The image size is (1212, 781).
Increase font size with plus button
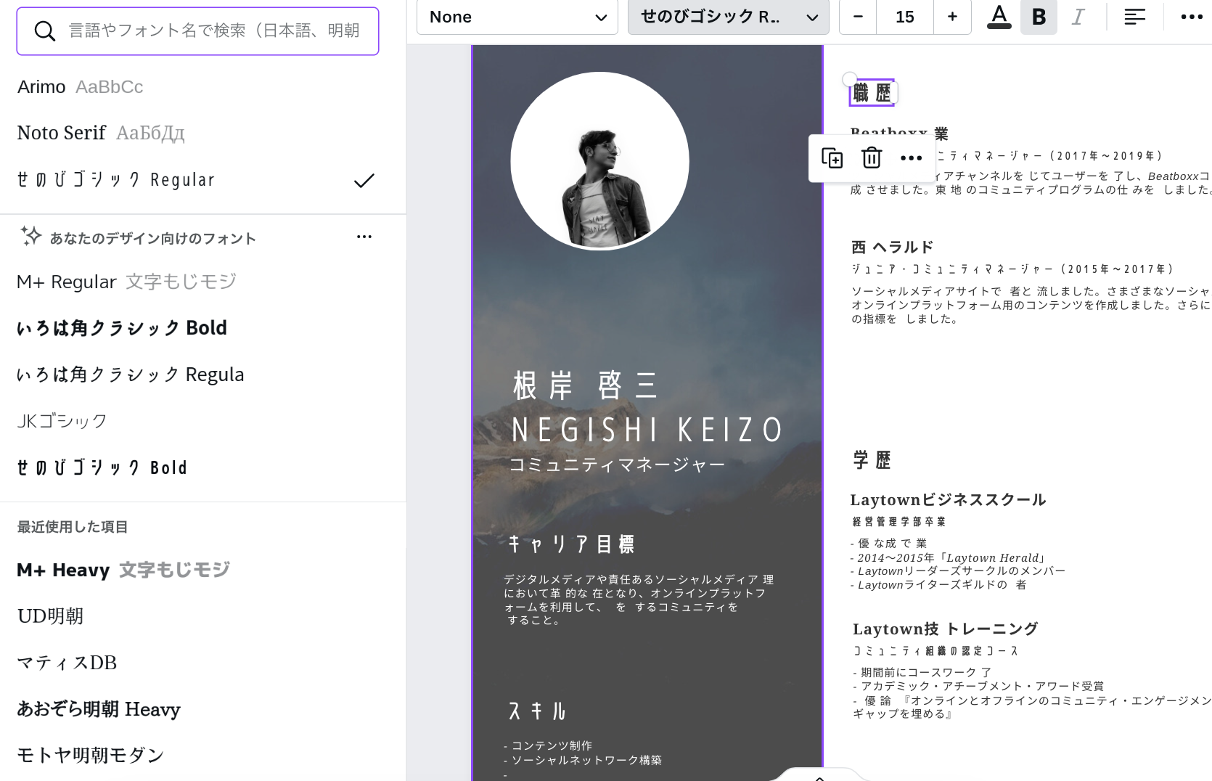click(952, 17)
